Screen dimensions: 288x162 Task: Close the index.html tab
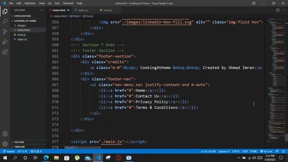point(68,10)
